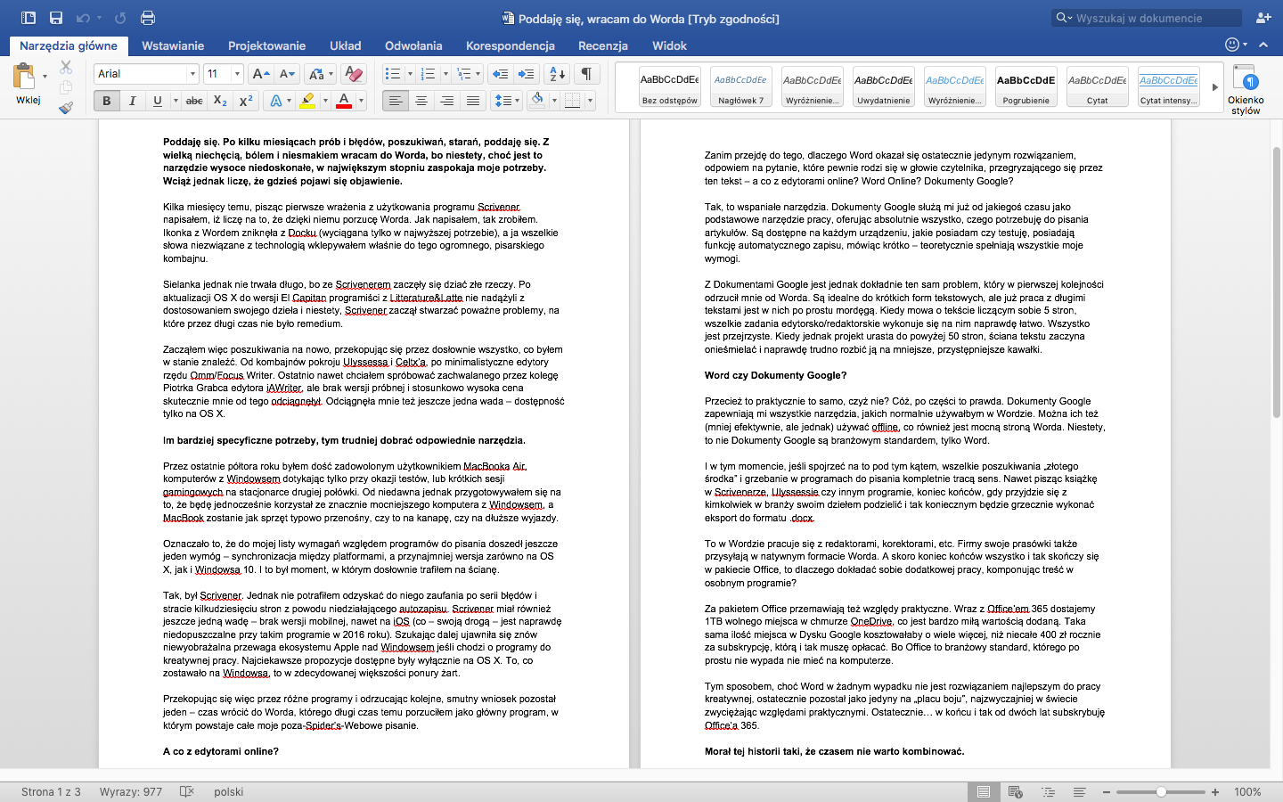Screen dimensions: 1283x802
Task: Apply the 'Nagłówek 7' style
Action: [741, 87]
